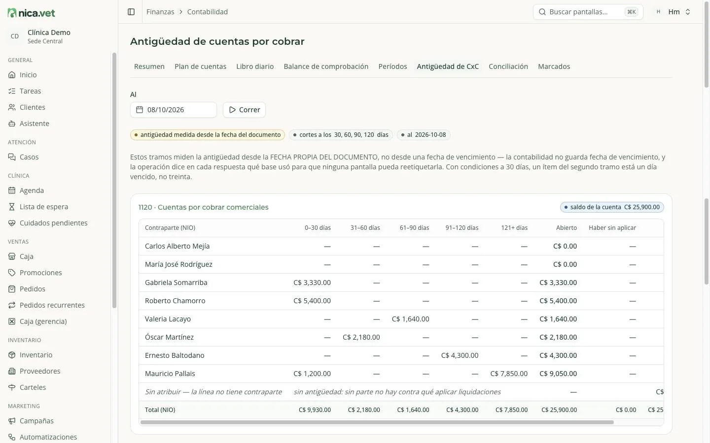Viewport: 710px width, 443px height.
Task: Click the Campañas megaphone icon
Action: pos(12,421)
